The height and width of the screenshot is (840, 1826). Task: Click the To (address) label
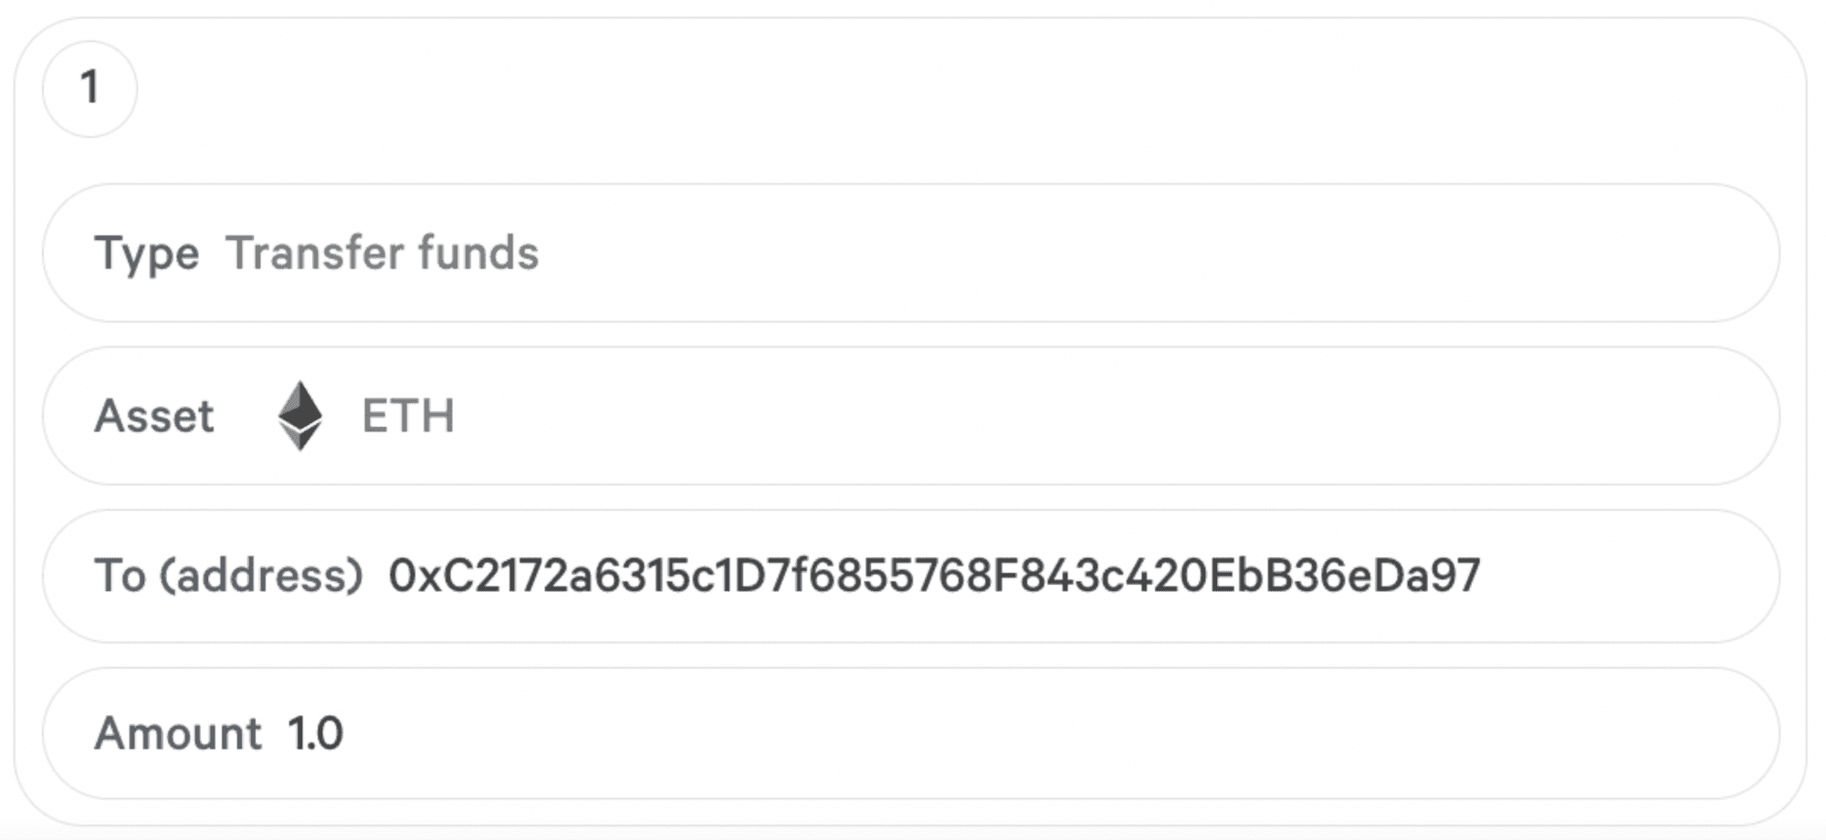[228, 576]
